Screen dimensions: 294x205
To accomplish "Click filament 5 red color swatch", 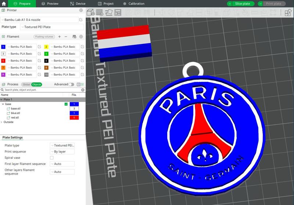I will [3, 61].
